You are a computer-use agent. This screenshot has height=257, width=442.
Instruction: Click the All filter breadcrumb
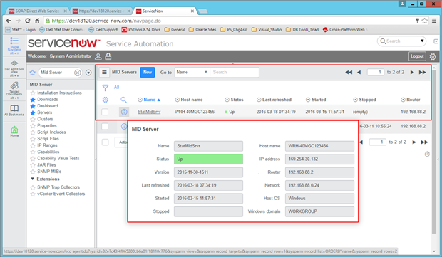(116, 88)
